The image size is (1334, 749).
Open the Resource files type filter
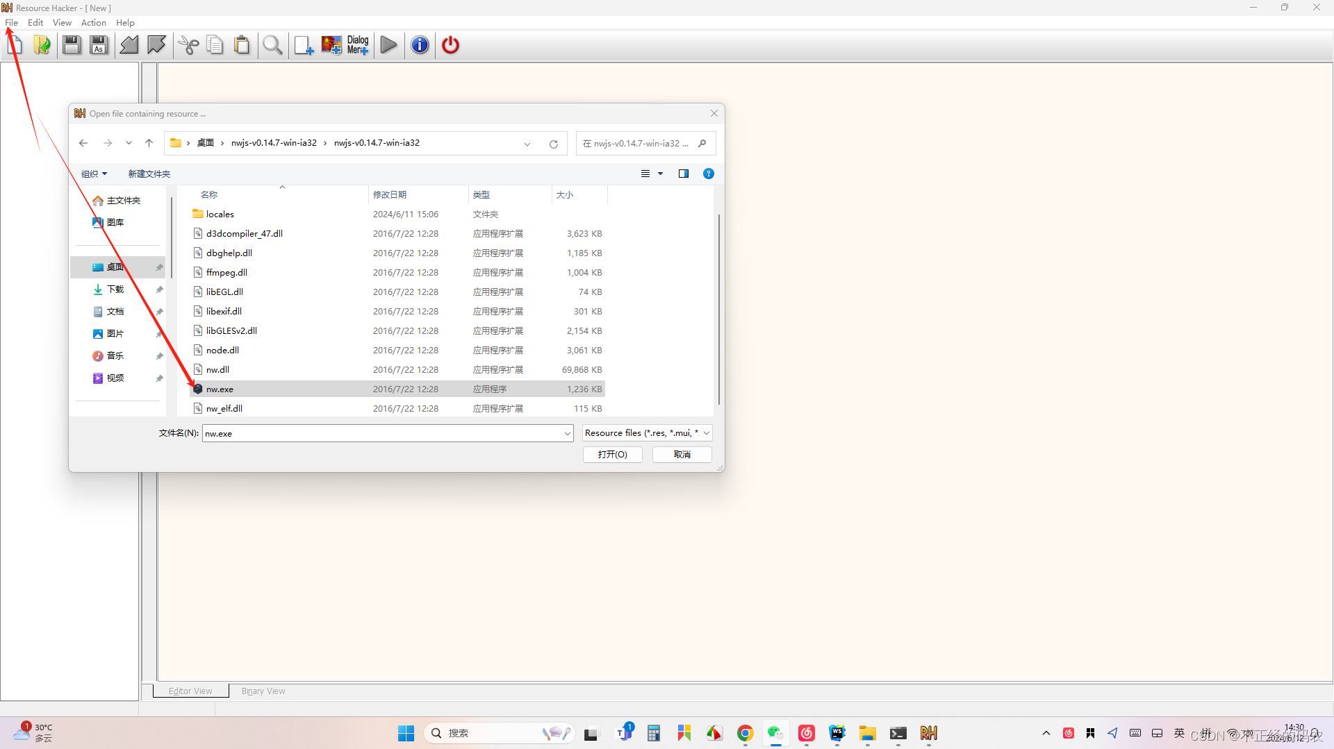pyautogui.click(x=647, y=433)
